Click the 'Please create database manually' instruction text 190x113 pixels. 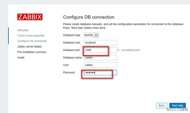[x=123, y=24]
